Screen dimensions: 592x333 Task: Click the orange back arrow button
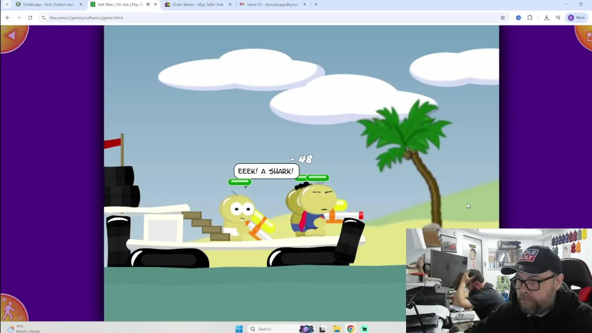click(12, 37)
